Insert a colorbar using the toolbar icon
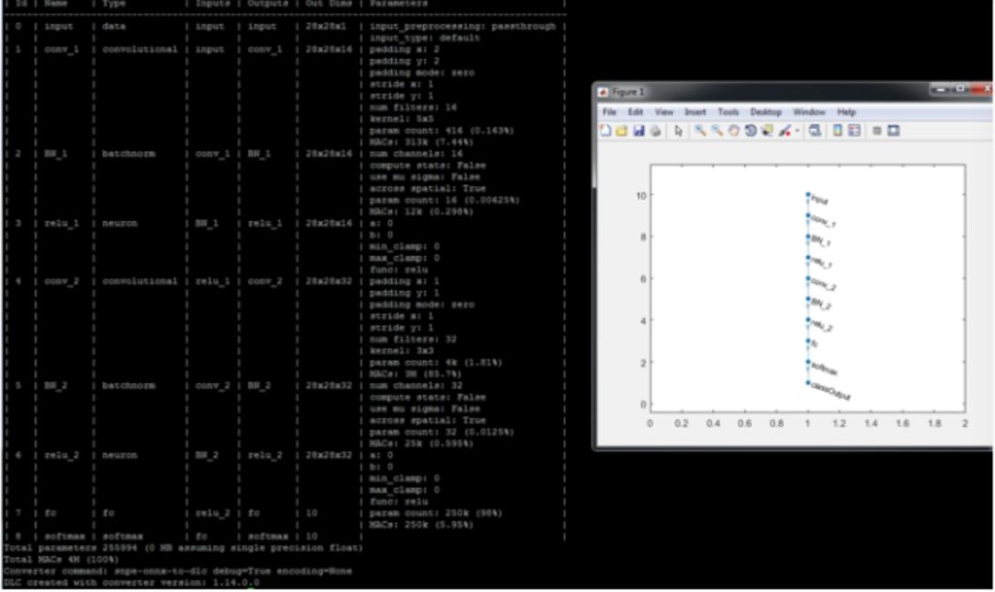This screenshot has height=592, width=995. tap(837, 131)
